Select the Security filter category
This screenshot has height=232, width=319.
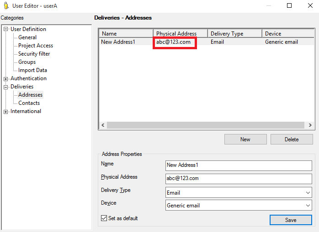tap(34, 54)
